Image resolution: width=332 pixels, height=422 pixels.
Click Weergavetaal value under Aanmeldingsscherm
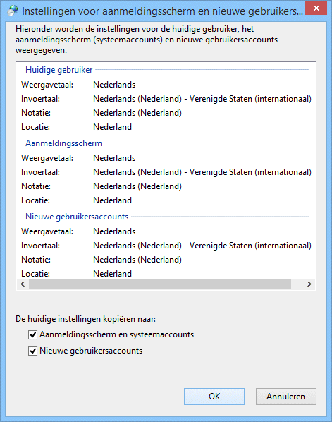[x=114, y=158]
